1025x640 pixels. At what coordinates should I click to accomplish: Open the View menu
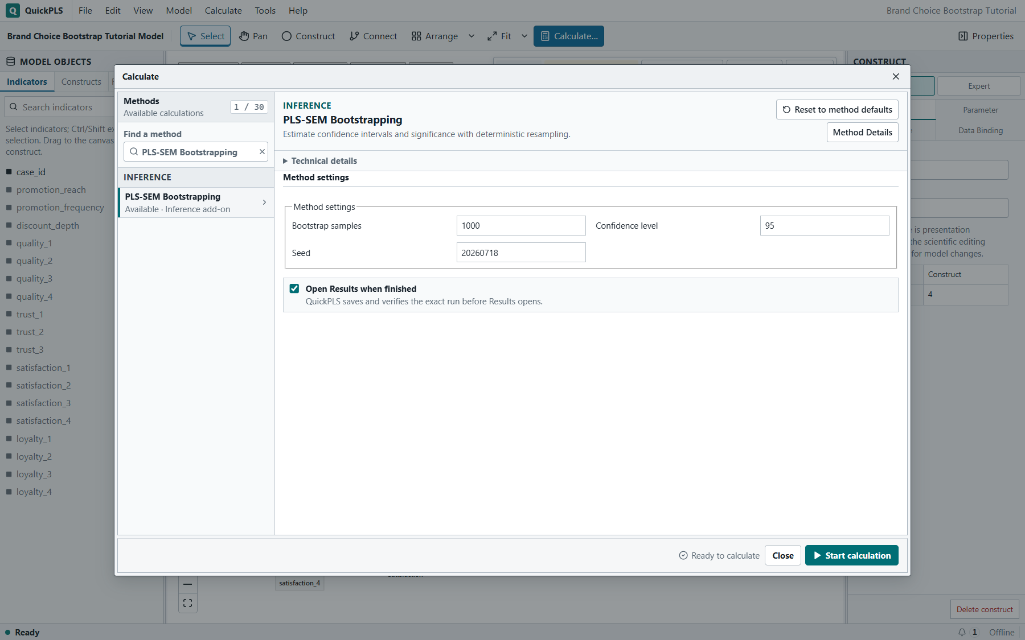point(143,10)
